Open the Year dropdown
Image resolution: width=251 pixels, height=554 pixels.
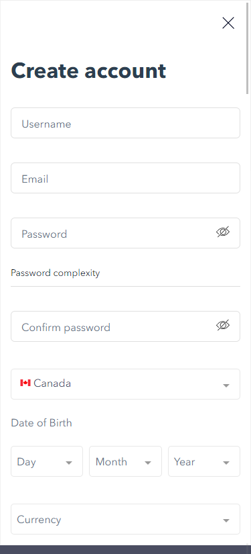pyautogui.click(x=204, y=461)
